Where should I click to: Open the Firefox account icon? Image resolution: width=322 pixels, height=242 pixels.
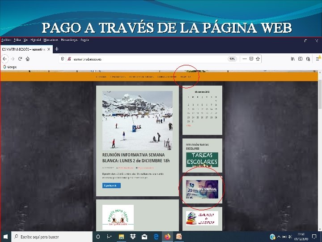click(308, 59)
